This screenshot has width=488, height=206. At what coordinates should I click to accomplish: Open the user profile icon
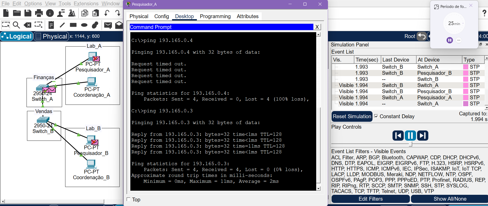click(x=61, y=13)
